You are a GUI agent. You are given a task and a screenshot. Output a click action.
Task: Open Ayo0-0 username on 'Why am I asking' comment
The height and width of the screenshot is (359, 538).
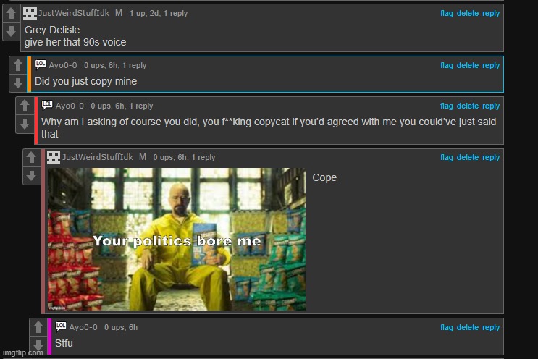click(x=70, y=106)
